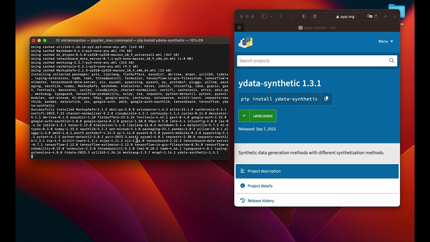Click the pypi.org address field

pyautogui.click(x=345, y=16)
